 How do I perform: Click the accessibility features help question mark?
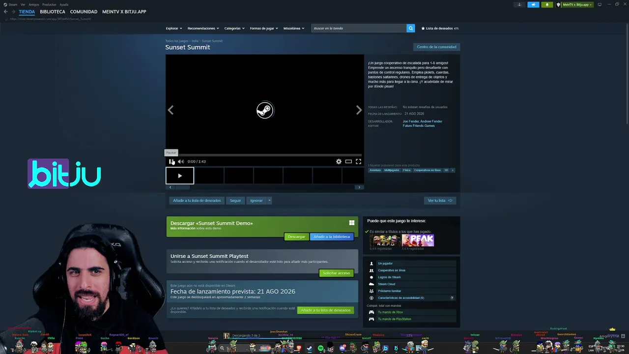(x=452, y=298)
